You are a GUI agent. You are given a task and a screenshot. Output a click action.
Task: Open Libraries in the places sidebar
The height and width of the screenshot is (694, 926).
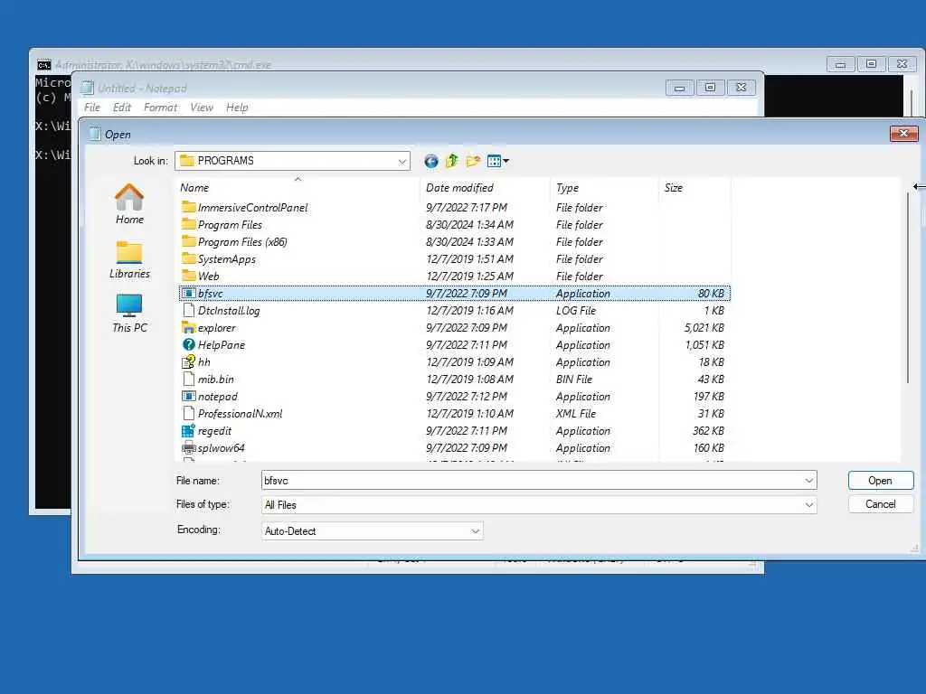(129, 259)
